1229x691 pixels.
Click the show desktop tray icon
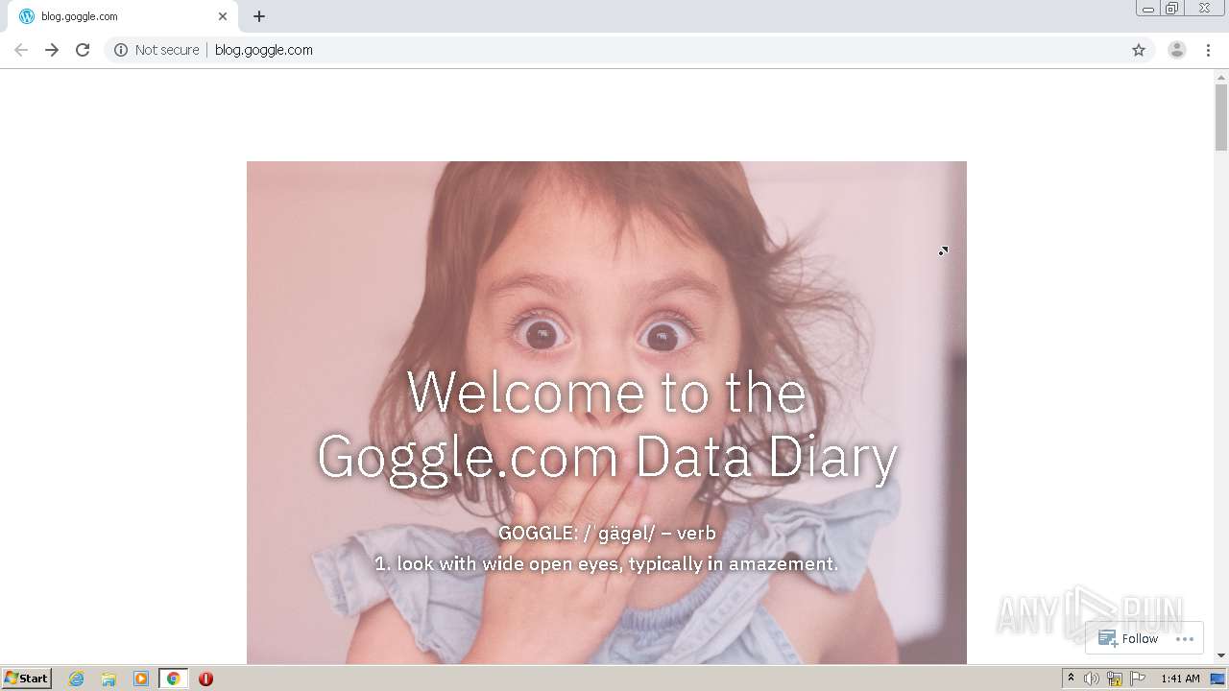click(1217, 679)
